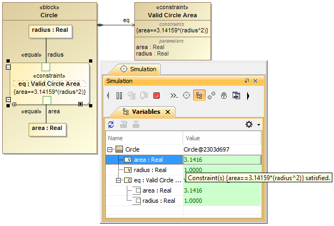334x226 pixels.
Task: Toggle the Variables tree view button
Action: click(199, 95)
